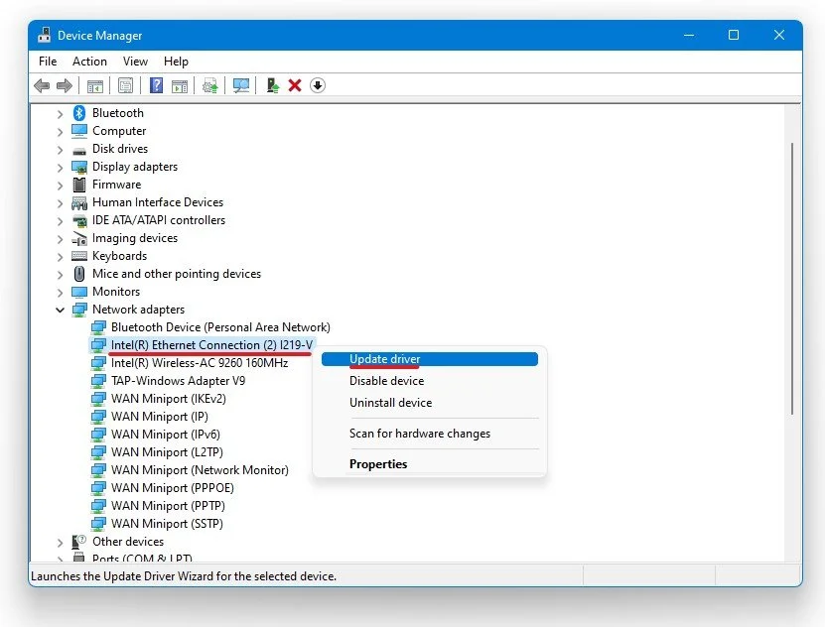Expand the Other devices category
825x627 pixels.
click(60, 543)
